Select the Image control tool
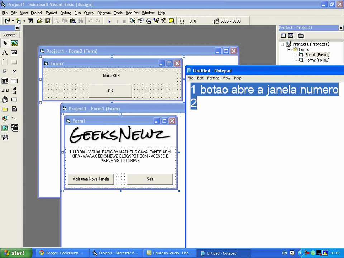This screenshot has height=258, width=344. pyautogui.click(x=5, y=128)
